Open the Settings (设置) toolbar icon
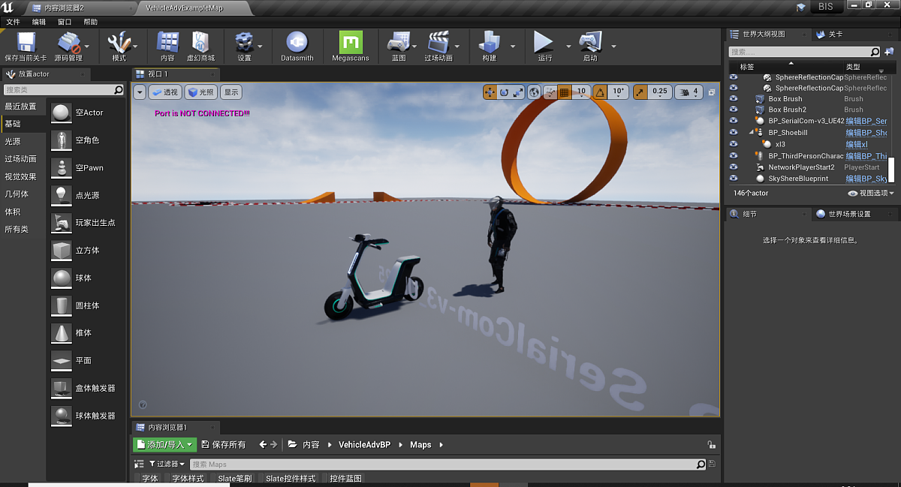 click(x=244, y=43)
